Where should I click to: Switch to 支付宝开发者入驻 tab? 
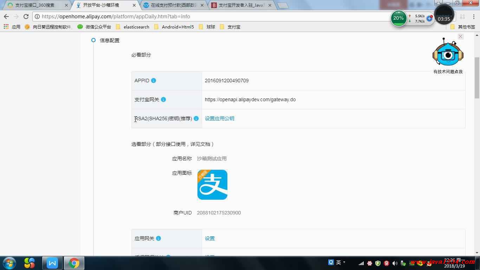tap(241, 5)
